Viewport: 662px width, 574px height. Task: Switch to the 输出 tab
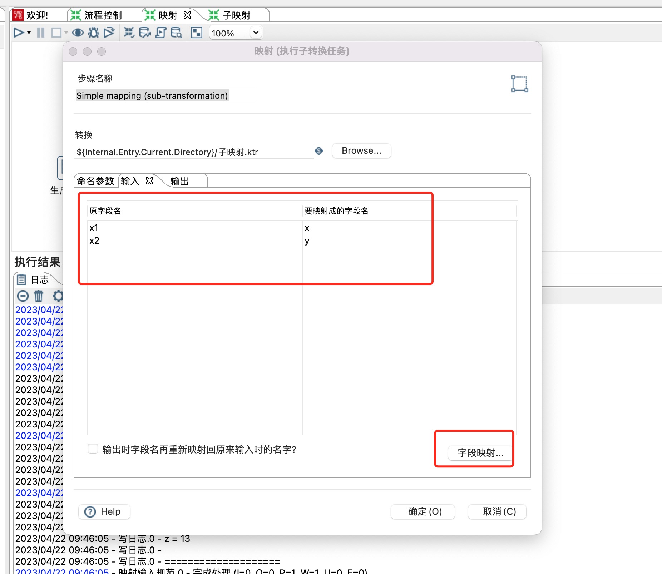(x=179, y=181)
